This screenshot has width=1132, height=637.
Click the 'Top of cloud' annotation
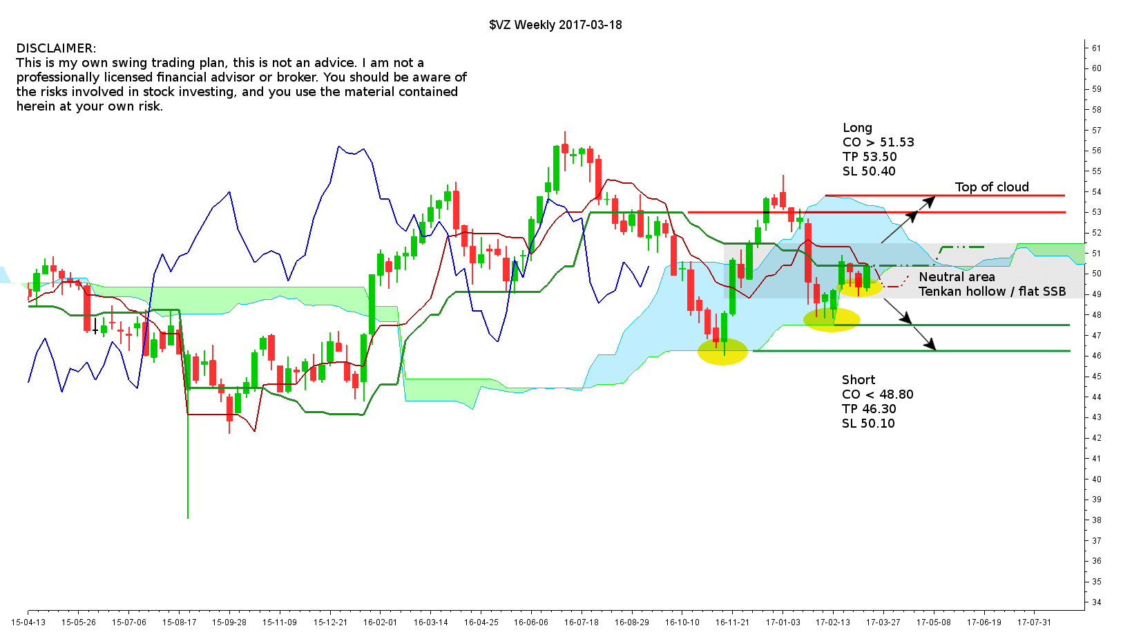click(992, 187)
